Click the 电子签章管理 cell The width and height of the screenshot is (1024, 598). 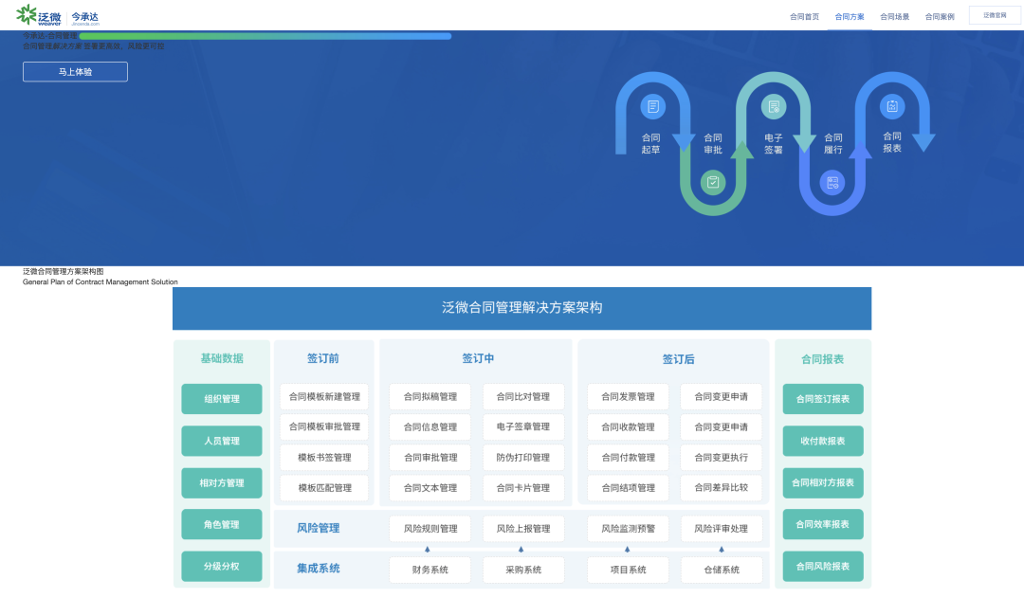[x=523, y=427]
